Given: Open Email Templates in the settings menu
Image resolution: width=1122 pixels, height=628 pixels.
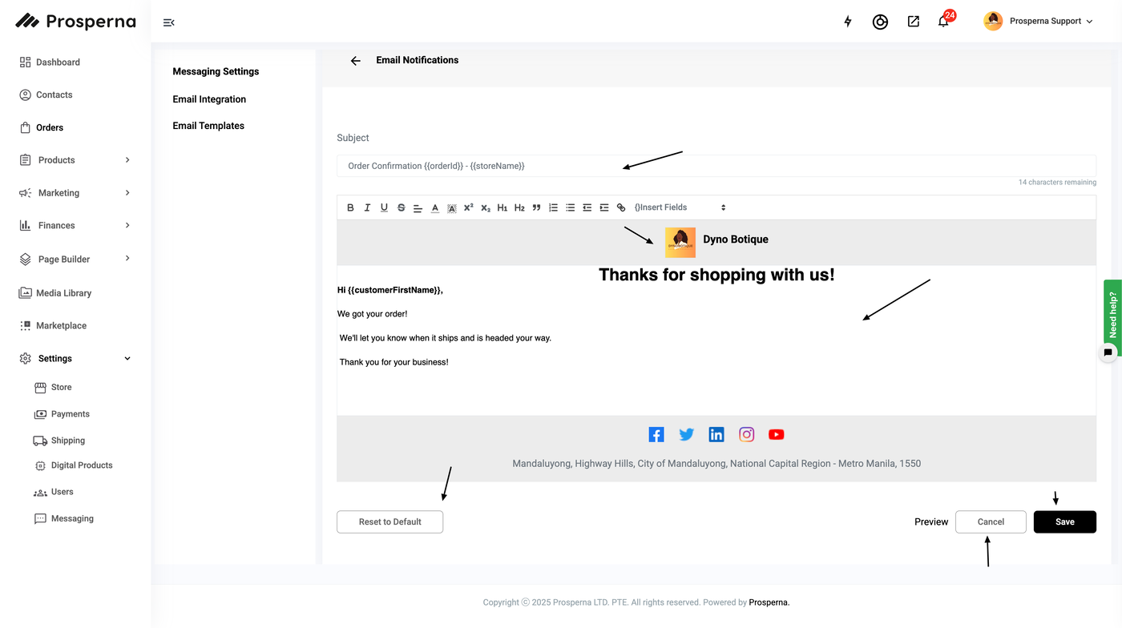Looking at the screenshot, I should point(208,126).
